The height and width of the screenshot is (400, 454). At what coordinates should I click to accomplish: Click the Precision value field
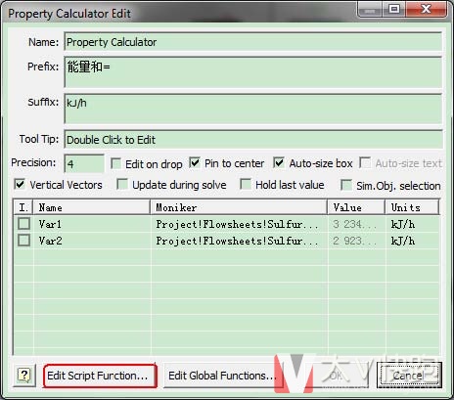pos(84,163)
